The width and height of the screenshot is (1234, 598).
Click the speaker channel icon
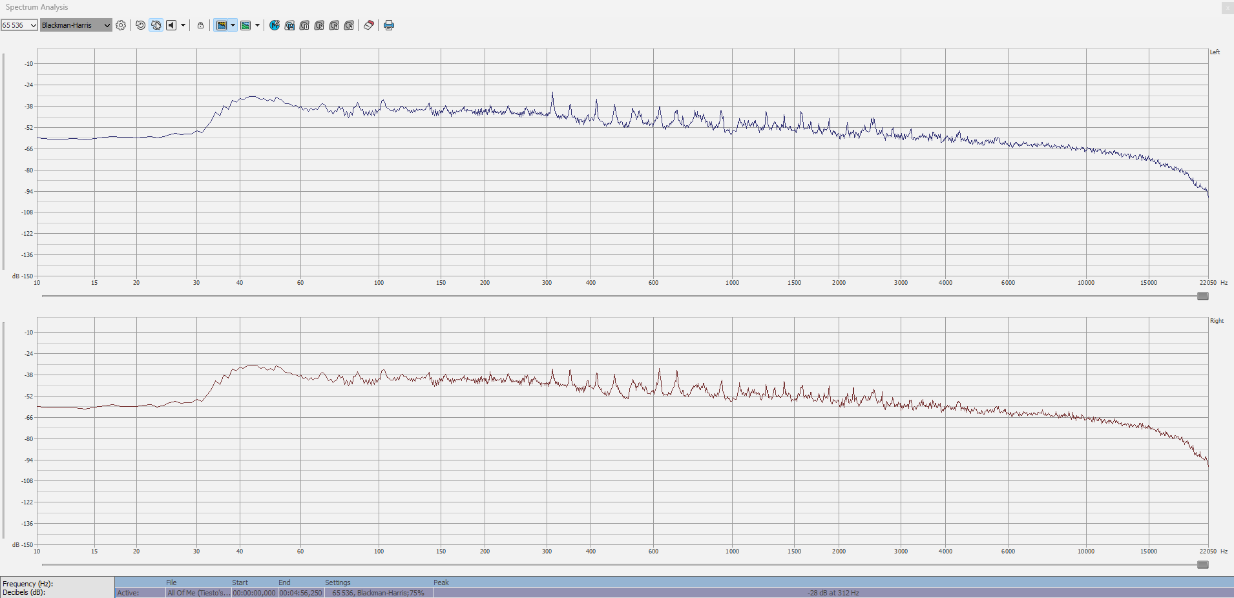point(171,25)
